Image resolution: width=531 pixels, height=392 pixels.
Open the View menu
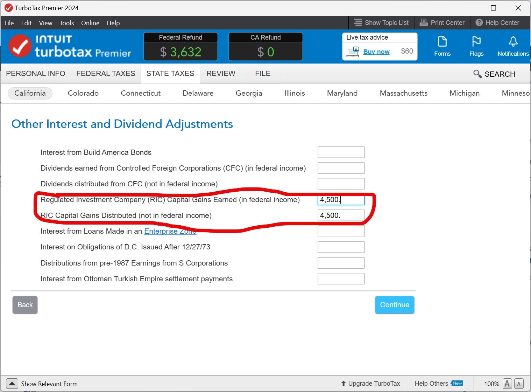(x=45, y=23)
